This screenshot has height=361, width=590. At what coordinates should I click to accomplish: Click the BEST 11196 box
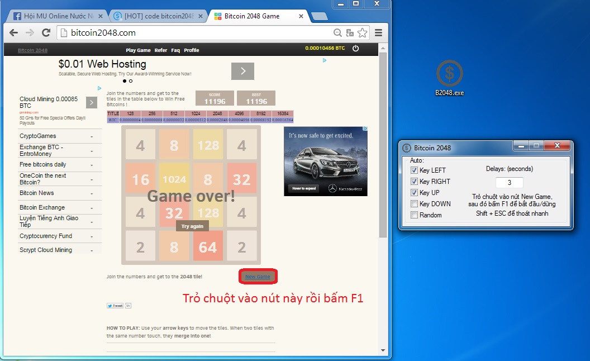(x=256, y=98)
